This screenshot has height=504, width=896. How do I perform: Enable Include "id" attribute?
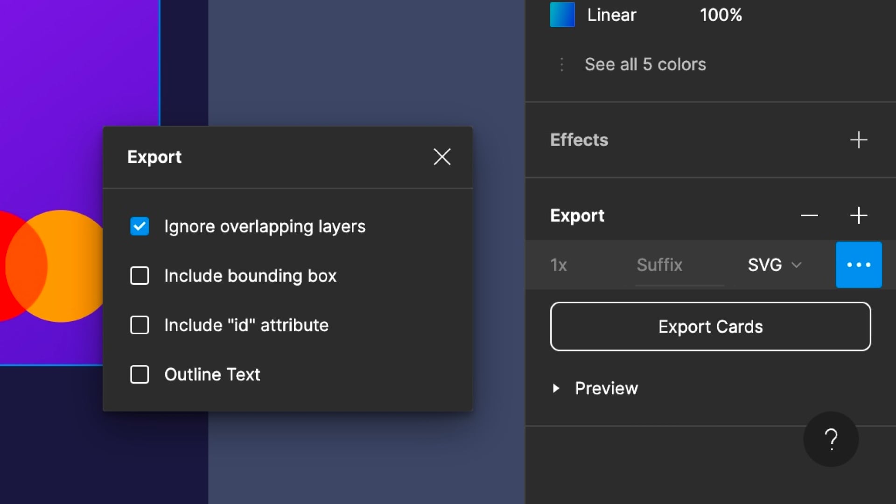click(139, 325)
